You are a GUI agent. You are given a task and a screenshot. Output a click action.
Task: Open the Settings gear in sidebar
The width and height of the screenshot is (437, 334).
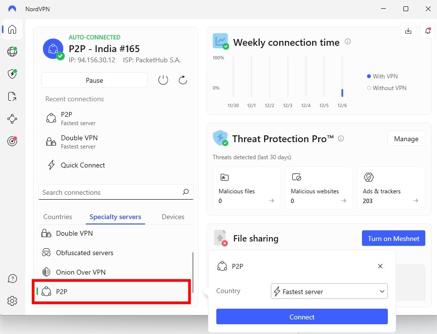(12, 301)
